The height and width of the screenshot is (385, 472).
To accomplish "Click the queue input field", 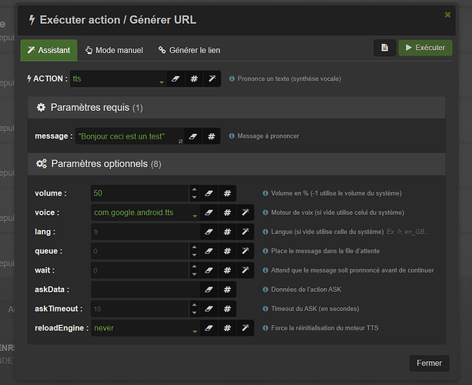I will (x=140, y=251).
